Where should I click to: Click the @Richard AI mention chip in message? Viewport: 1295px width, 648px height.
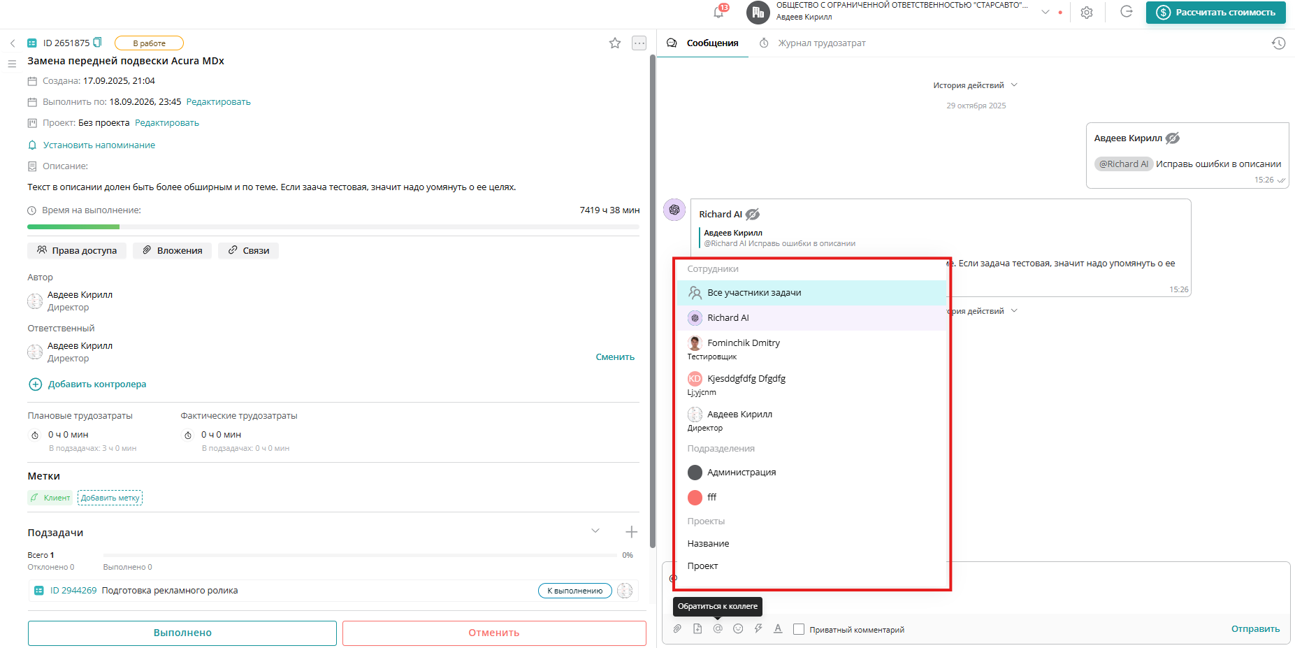[1124, 164]
